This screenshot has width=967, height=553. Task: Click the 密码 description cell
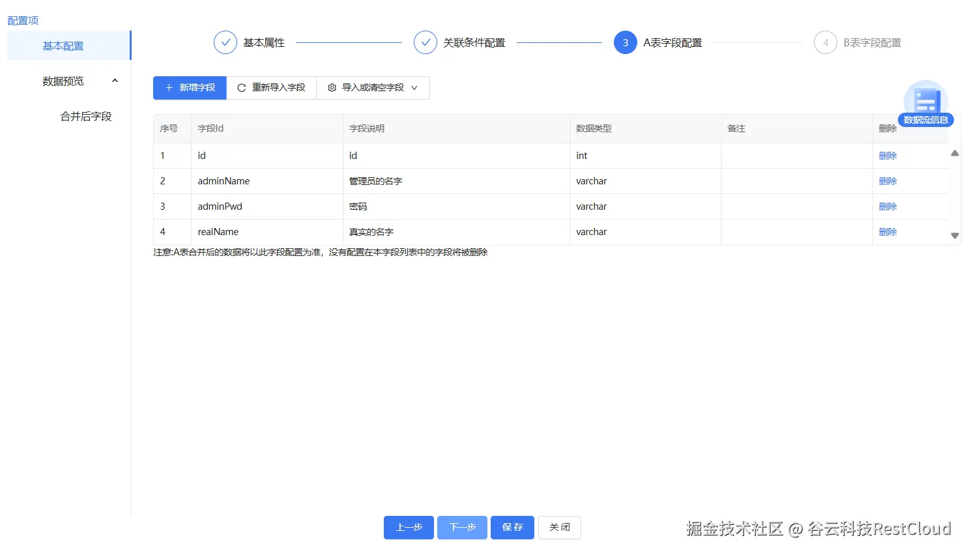point(456,206)
